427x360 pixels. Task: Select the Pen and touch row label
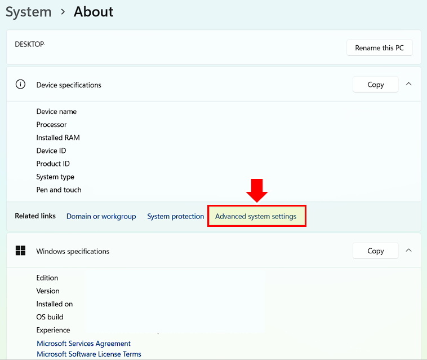point(59,190)
